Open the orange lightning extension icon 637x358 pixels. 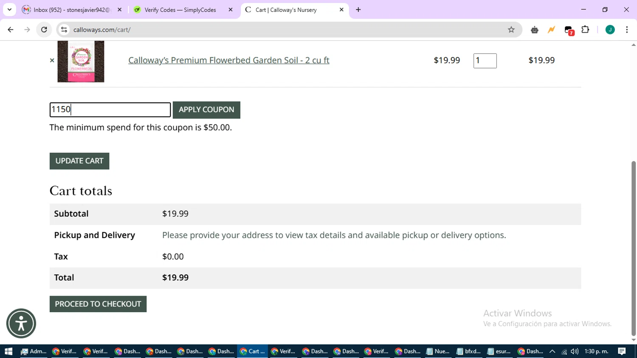[551, 30]
